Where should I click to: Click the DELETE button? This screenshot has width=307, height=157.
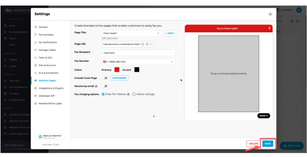point(254,144)
